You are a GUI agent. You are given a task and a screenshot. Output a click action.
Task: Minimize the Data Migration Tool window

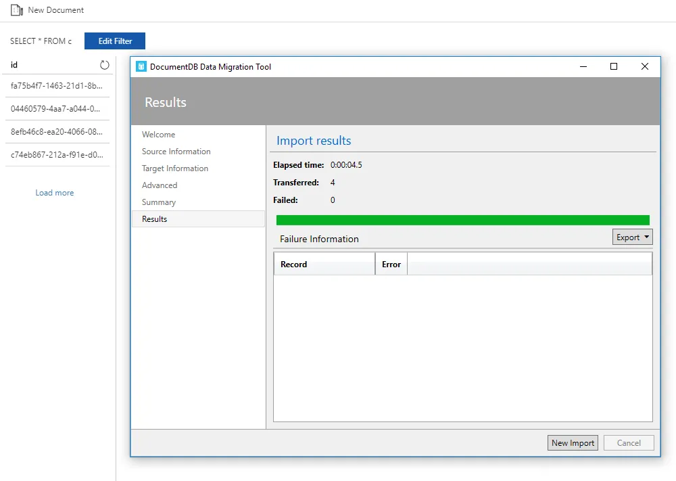[x=583, y=66]
